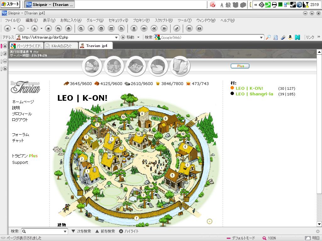Click the magnifier Search toolbar icon

81,29
